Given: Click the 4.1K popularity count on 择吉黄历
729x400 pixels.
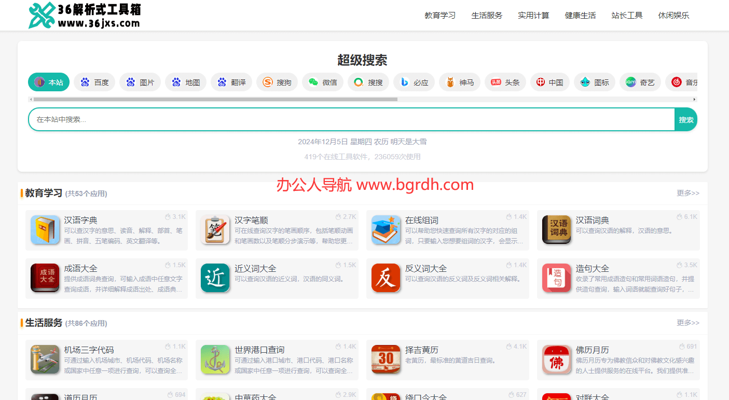Looking at the screenshot, I should (516, 347).
